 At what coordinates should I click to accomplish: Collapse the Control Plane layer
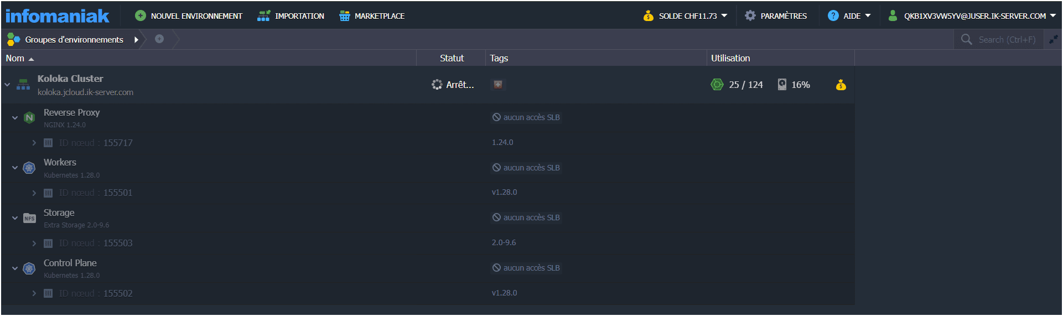pyautogui.click(x=15, y=268)
